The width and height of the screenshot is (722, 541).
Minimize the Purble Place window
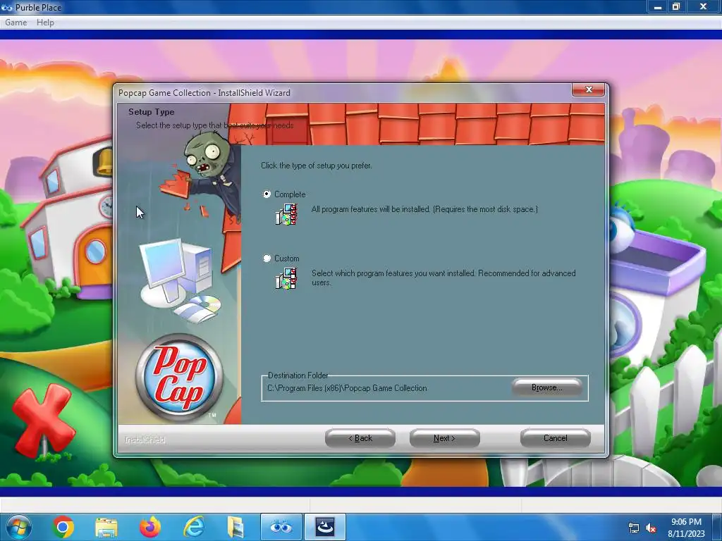click(x=658, y=7)
